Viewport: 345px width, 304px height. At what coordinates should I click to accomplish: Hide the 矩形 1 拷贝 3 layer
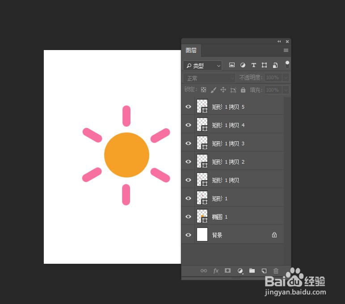click(x=188, y=144)
